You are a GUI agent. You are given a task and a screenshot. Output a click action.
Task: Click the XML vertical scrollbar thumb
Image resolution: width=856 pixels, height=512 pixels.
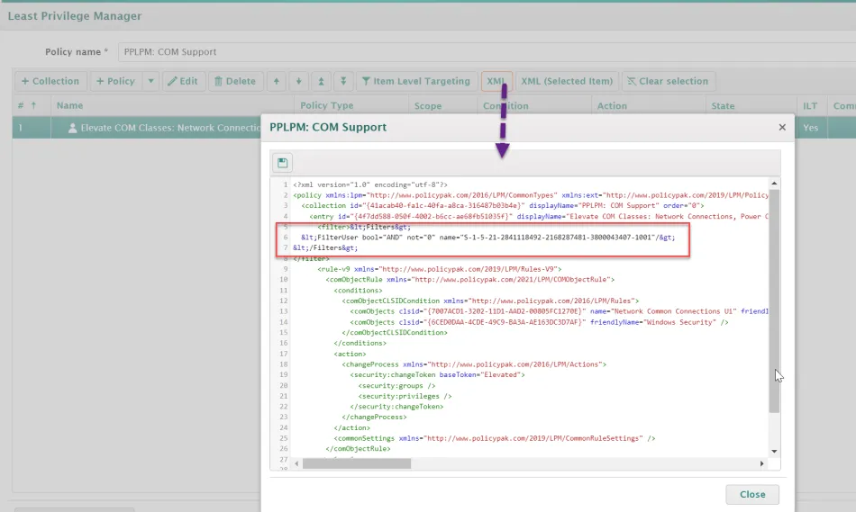774,301
